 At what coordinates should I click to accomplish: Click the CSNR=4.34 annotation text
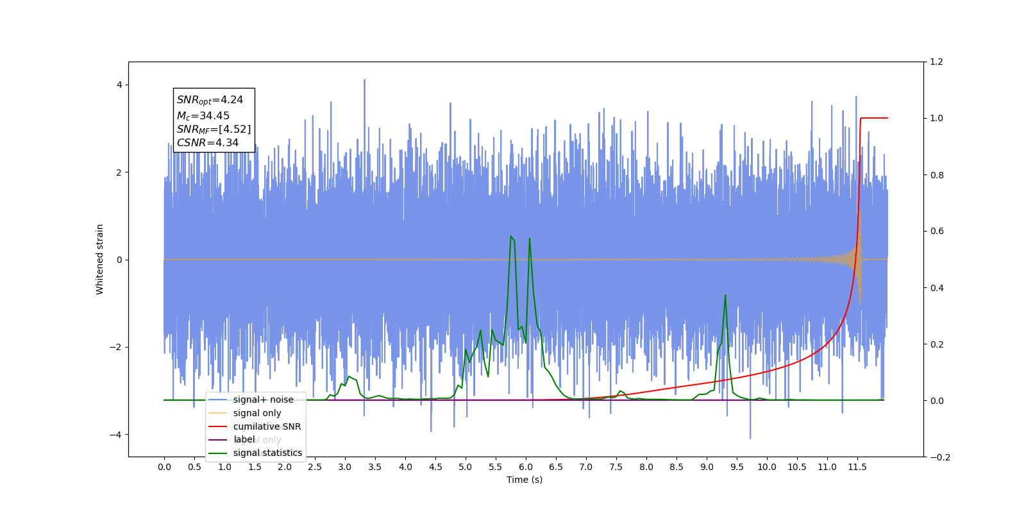[x=208, y=143]
